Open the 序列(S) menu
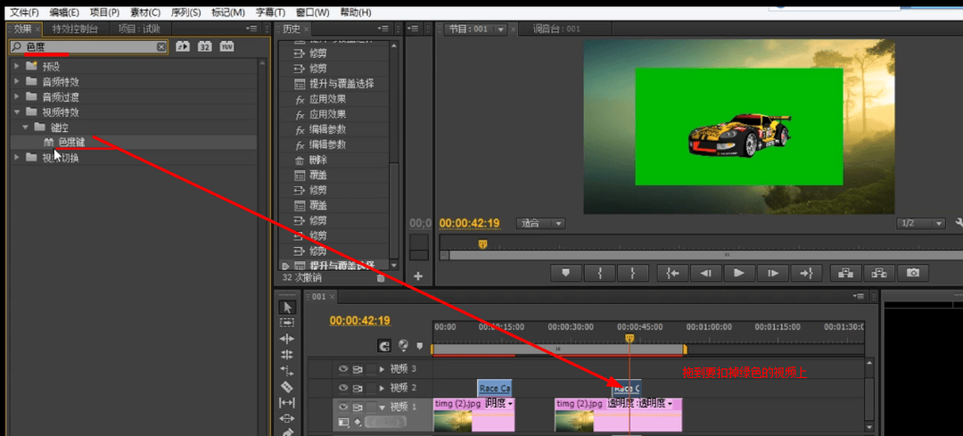 (186, 12)
